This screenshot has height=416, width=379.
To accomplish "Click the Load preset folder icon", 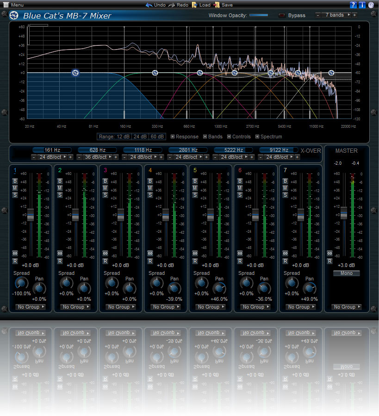I will [195, 5].
